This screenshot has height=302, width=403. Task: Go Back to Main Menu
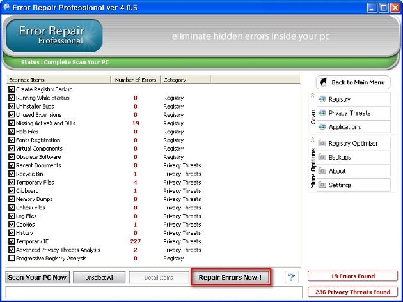353,82
